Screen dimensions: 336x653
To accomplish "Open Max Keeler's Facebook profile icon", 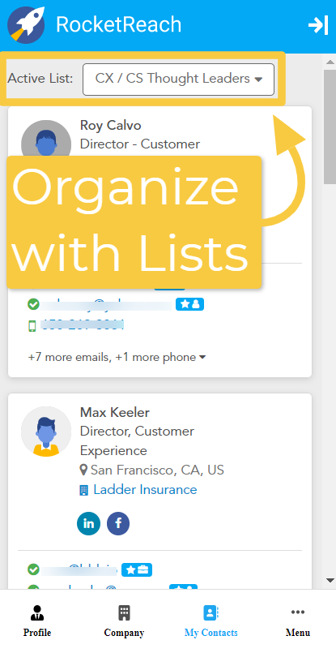I will 118,523.
